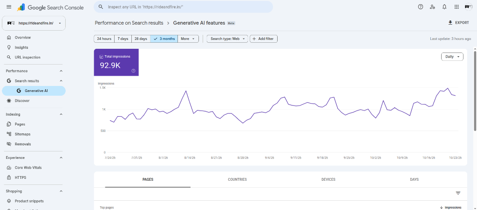
Task: Open the hamburger main menu
Action: (9, 7)
